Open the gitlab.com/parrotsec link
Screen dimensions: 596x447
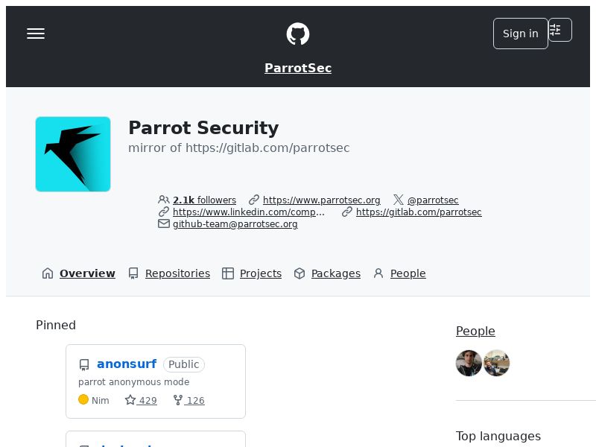click(x=419, y=212)
